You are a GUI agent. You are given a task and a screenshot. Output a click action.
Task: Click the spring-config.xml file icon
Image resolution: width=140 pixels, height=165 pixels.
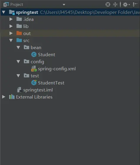(x=34, y=69)
